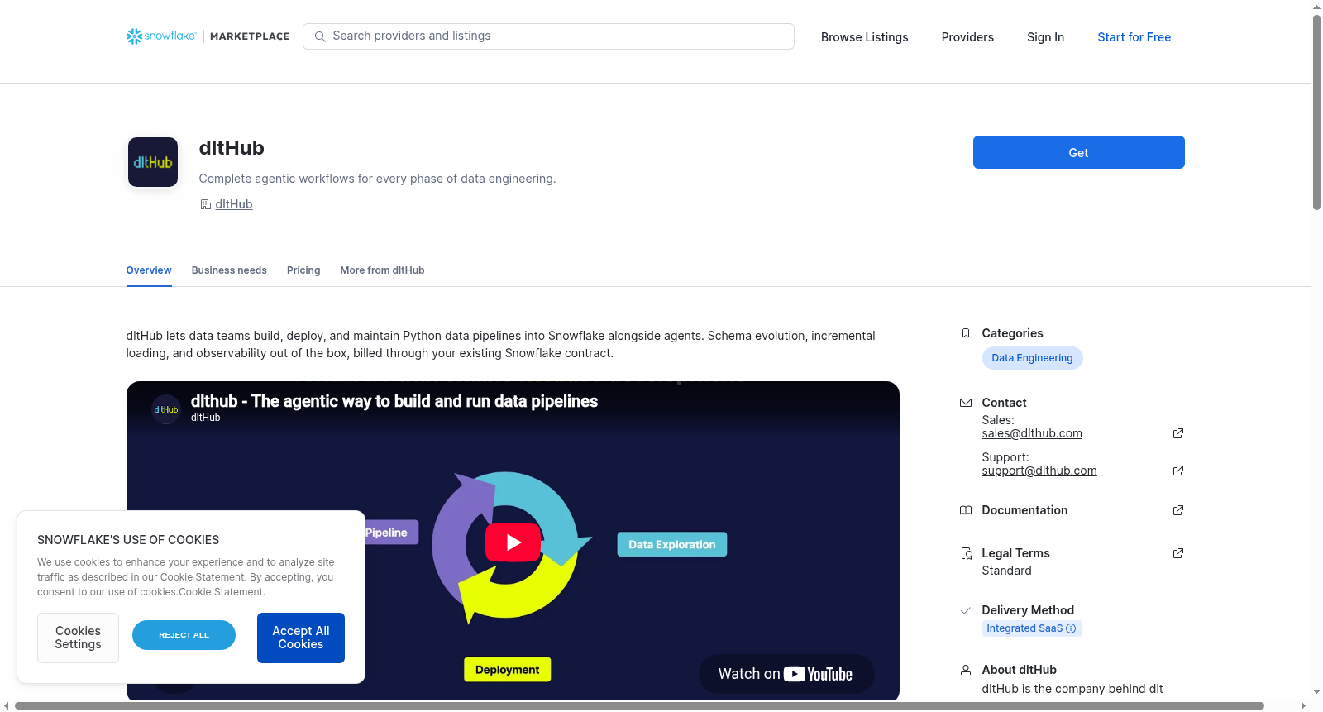Open Documentation external link icon
The width and height of the screenshot is (1323, 712).
pyautogui.click(x=1178, y=510)
